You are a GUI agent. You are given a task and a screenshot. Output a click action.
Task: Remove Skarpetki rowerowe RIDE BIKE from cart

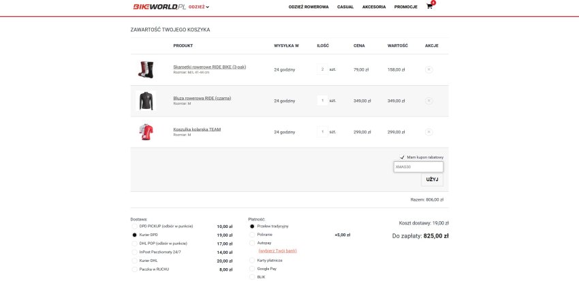click(428, 69)
